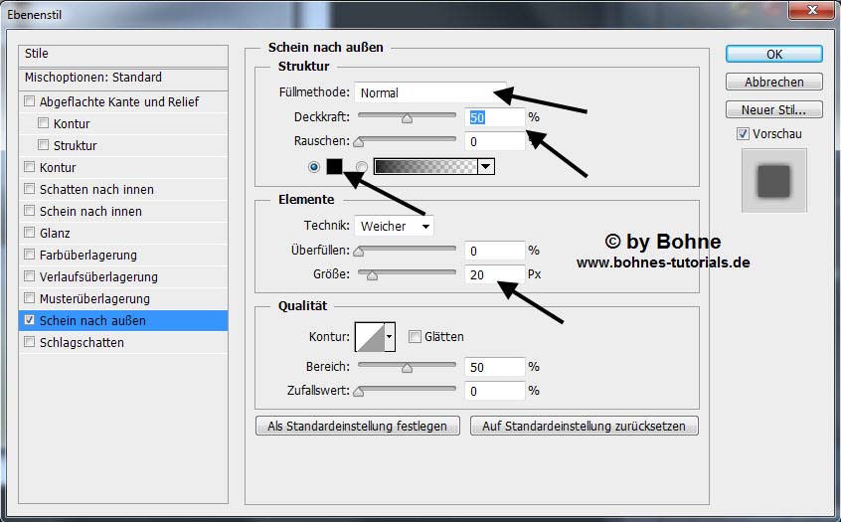Select Mischoptionen: Standard in the styles list
Image resolution: width=841 pixels, height=522 pixels.
[93, 78]
